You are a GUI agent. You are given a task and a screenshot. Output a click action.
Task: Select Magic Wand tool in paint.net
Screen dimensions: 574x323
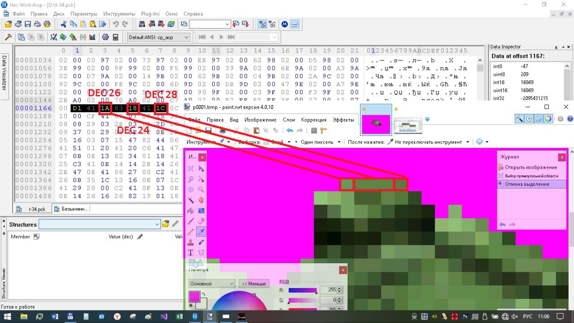[x=191, y=200]
